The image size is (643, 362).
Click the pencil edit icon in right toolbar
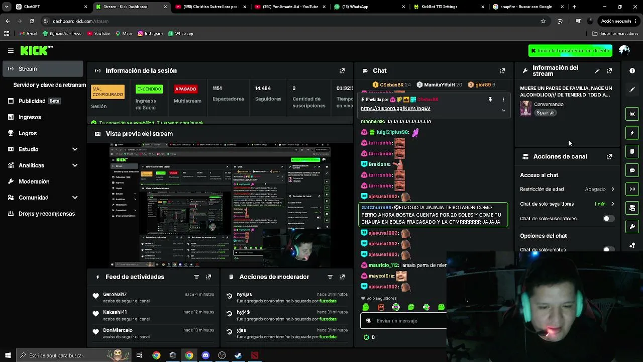point(632,89)
